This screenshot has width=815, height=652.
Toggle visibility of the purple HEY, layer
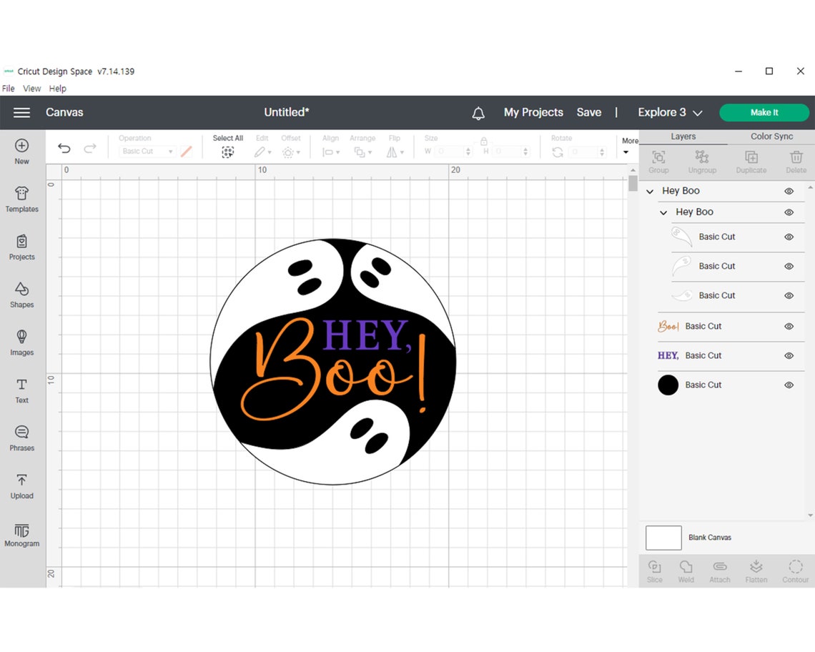[x=789, y=355]
